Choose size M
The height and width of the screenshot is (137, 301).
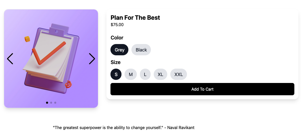[131, 74]
